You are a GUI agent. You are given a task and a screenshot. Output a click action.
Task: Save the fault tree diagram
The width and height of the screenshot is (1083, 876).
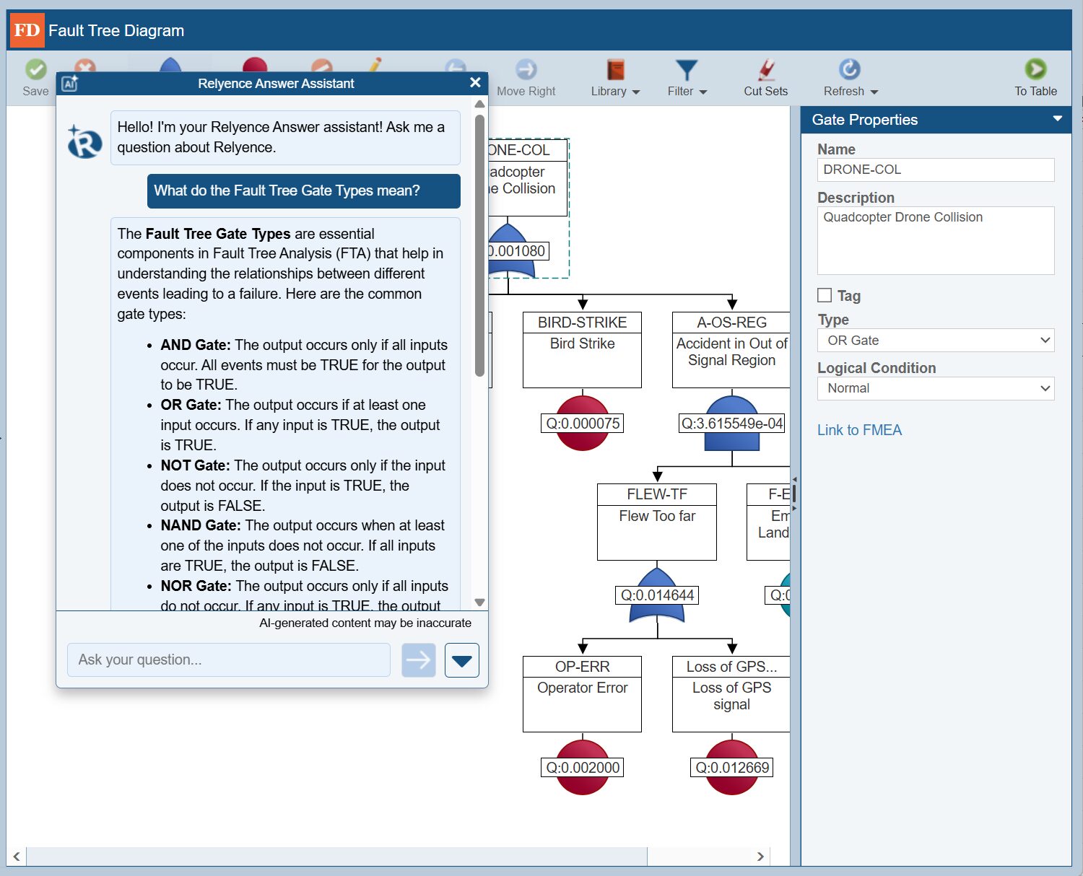tap(35, 72)
